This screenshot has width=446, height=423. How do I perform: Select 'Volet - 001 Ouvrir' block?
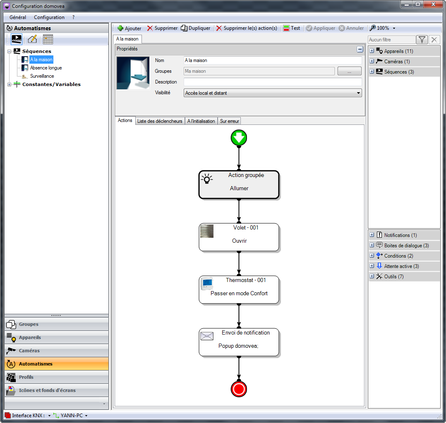point(239,237)
